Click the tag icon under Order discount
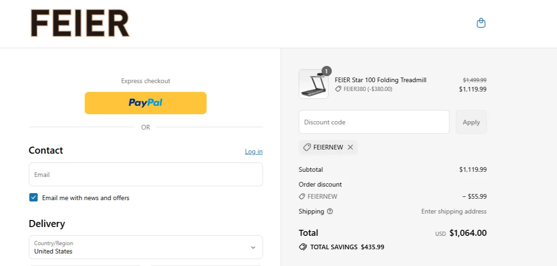The image size is (557, 266). click(302, 196)
